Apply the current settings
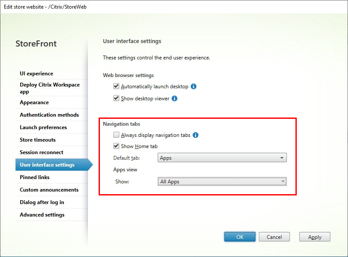The width and height of the screenshot is (348, 257). point(314,236)
